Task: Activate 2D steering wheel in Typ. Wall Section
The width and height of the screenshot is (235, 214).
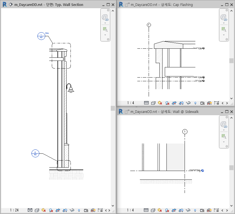Action: [x=105, y=18]
